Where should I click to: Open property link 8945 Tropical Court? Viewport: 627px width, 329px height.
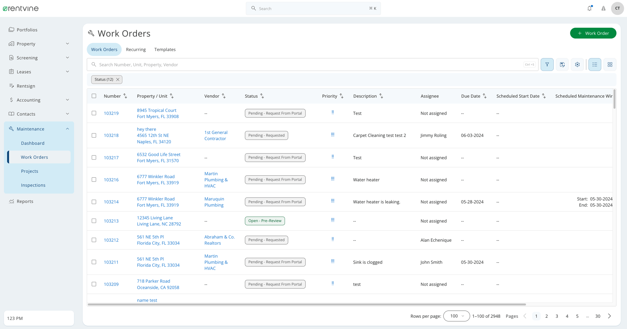coord(156,110)
